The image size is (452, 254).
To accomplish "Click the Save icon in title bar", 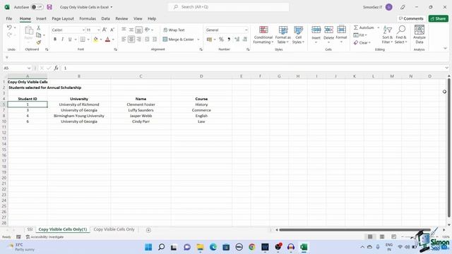I will click(49, 7).
